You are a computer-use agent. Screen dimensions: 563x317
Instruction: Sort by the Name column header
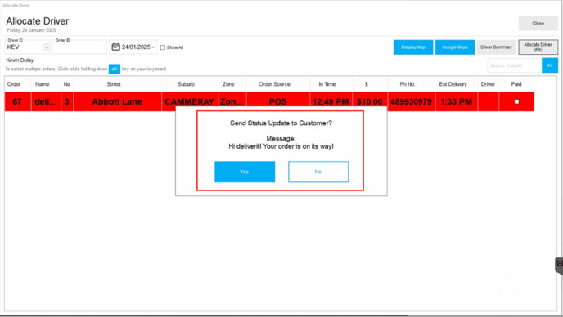click(42, 84)
